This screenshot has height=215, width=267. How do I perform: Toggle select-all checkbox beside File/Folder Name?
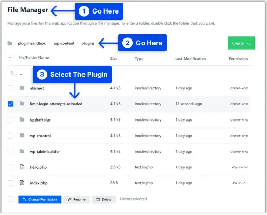tap(10, 57)
